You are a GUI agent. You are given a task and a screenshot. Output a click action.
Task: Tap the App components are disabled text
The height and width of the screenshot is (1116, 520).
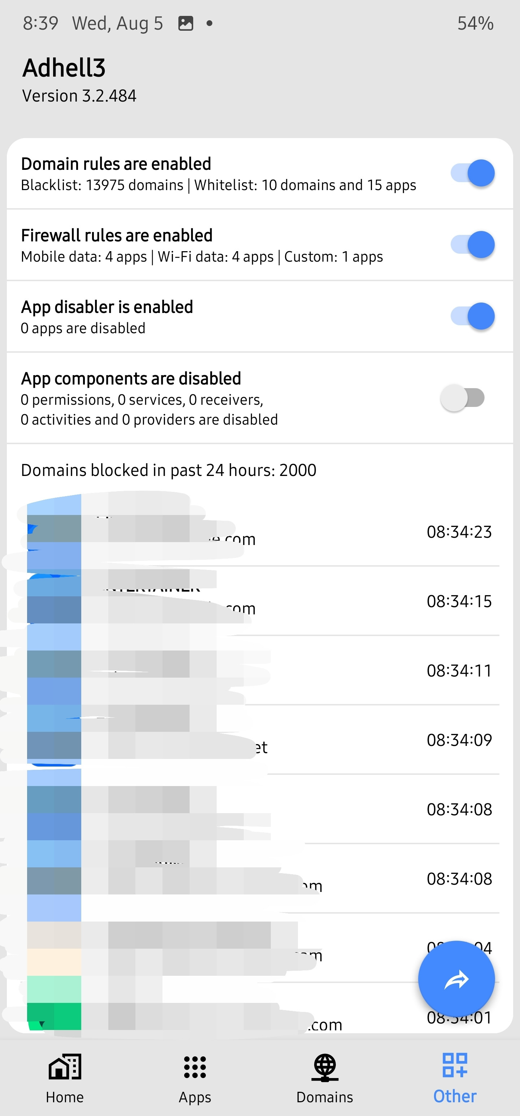tap(131, 378)
